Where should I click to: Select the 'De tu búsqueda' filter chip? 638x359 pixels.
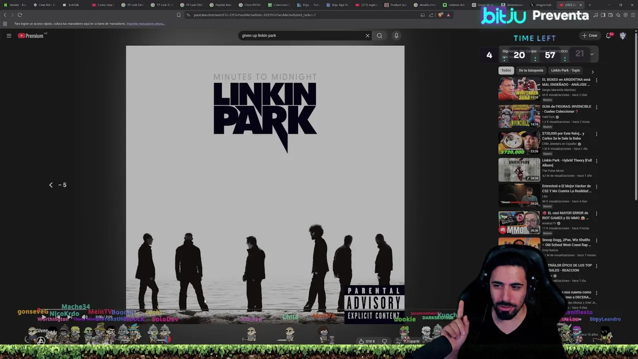pyautogui.click(x=531, y=70)
